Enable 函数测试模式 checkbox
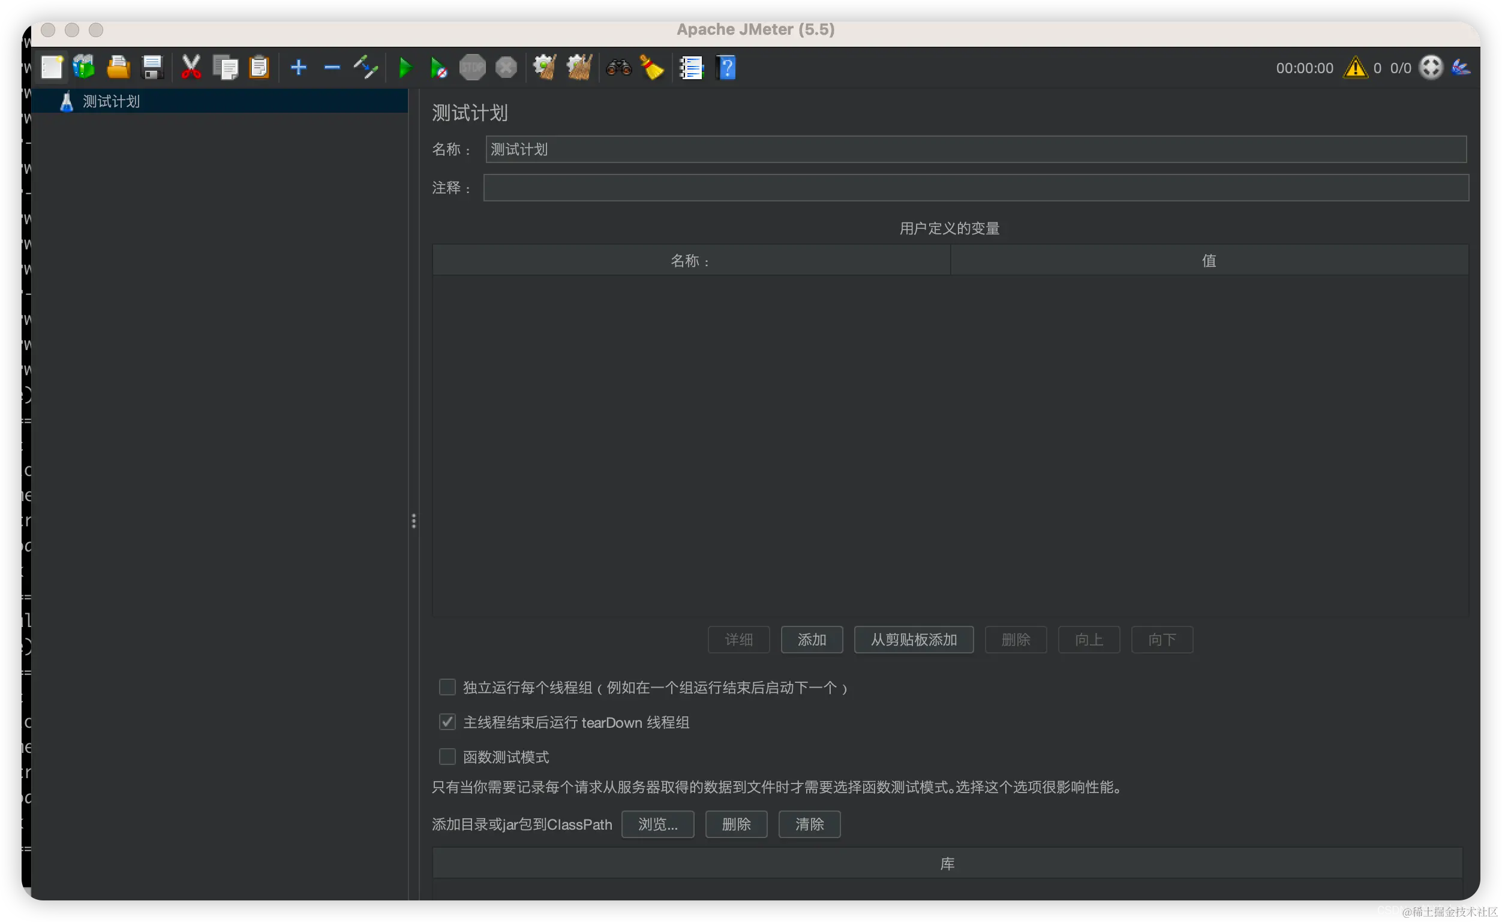Screen dimensions: 1502x922 (x=447, y=757)
